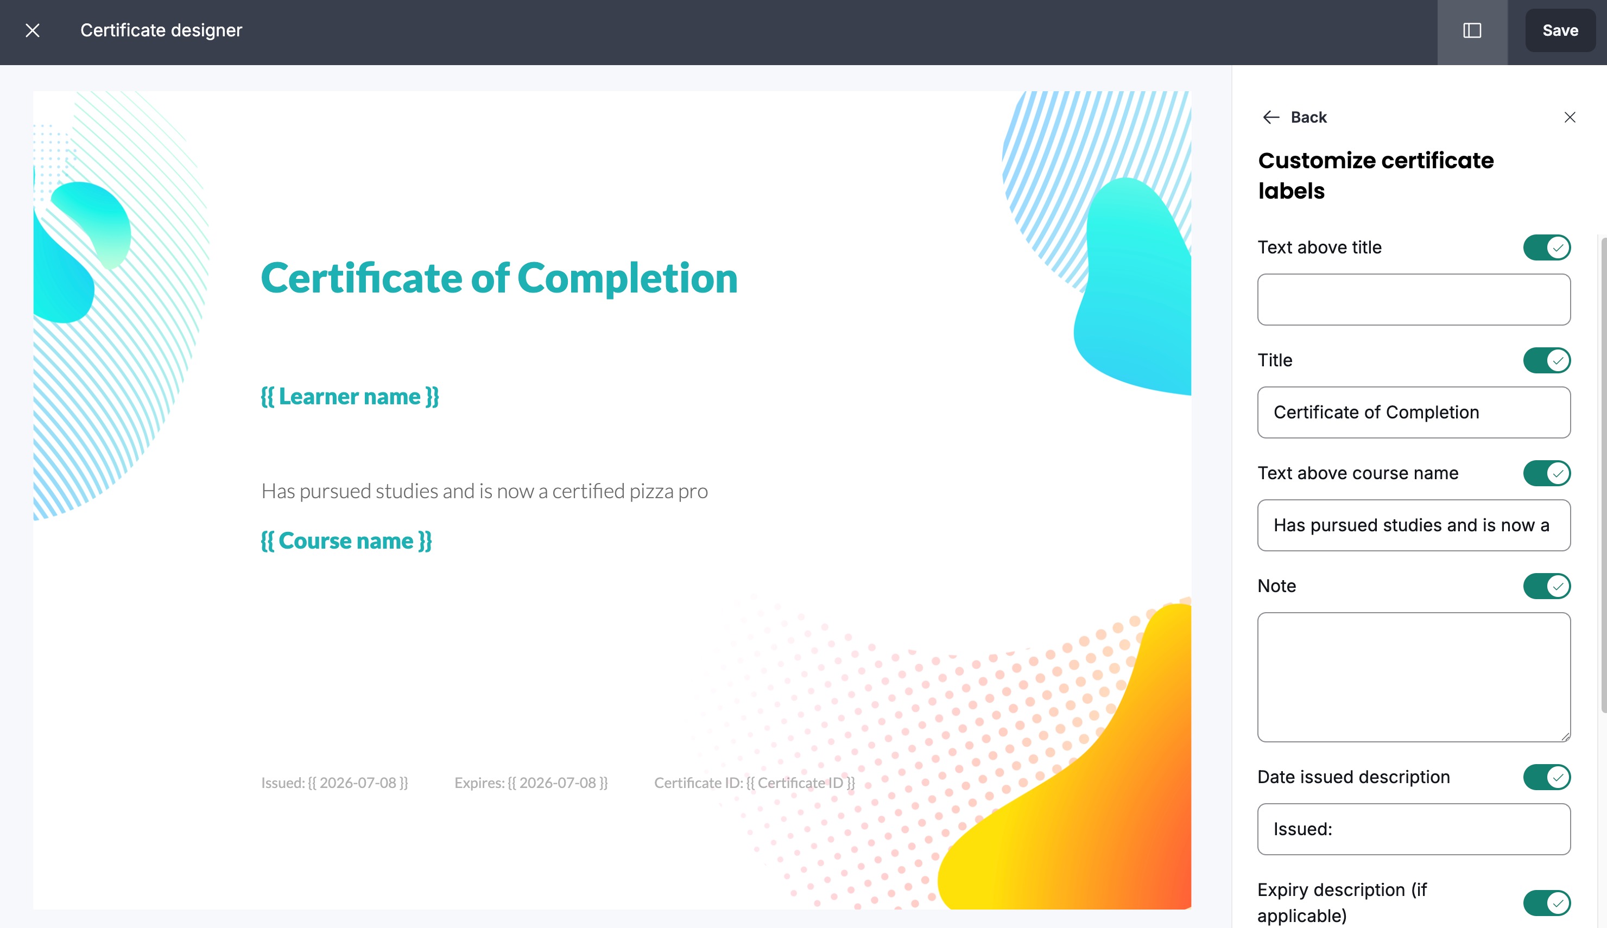Toggle the Text above title switch
The width and height of the screenshot is (1607, 928).
1546,247
